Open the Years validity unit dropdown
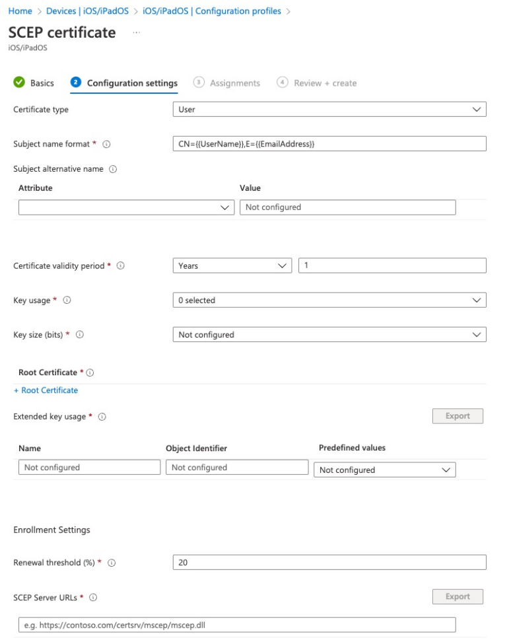This screenshot has height=642, width=507. click(x=232, y=266)
